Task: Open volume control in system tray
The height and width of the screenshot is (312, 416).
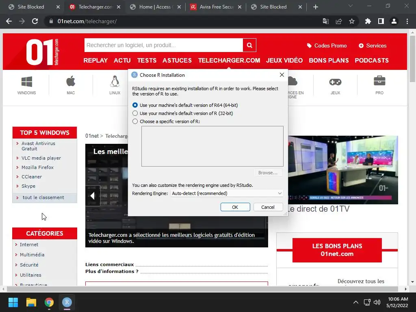Action: tap(377, 302)
